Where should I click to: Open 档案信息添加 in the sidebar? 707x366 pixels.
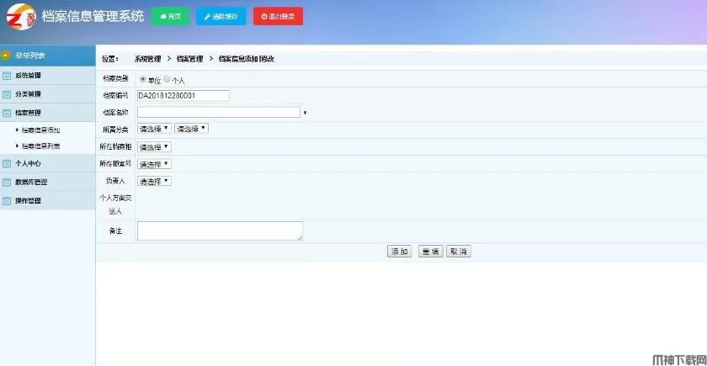(40, 130)
